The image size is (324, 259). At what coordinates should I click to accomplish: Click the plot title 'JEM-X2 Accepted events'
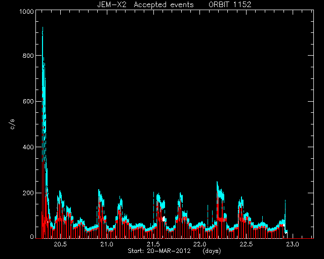tap(145, 5)
